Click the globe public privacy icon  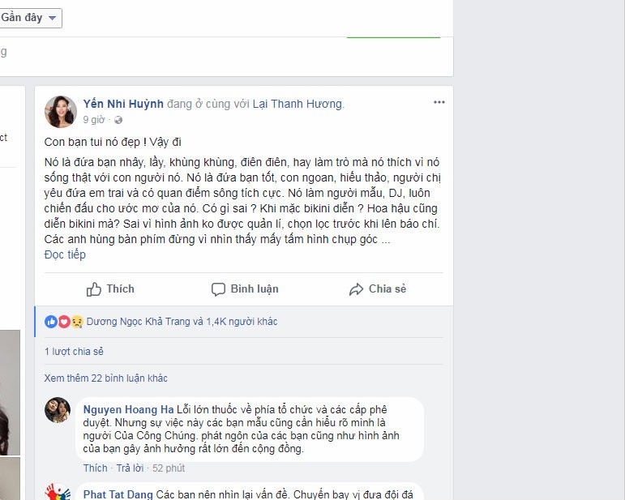pyautogui.click(x=118, y=120)
